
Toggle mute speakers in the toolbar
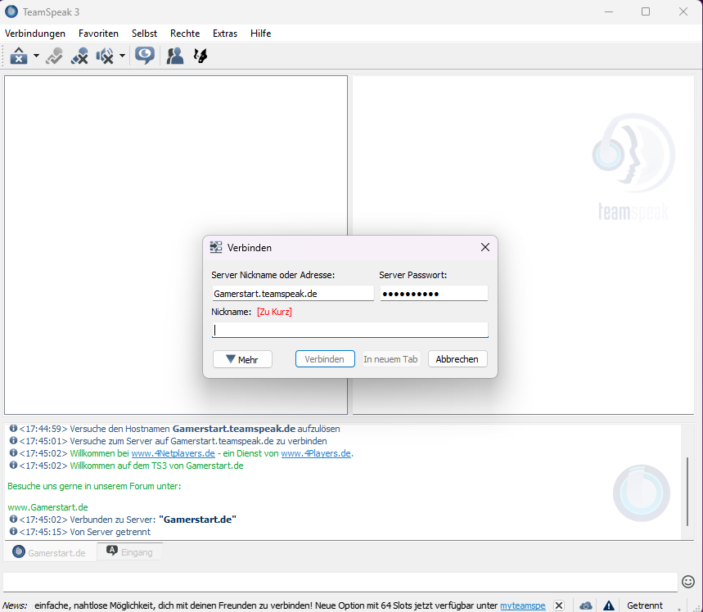pos(105,56)
